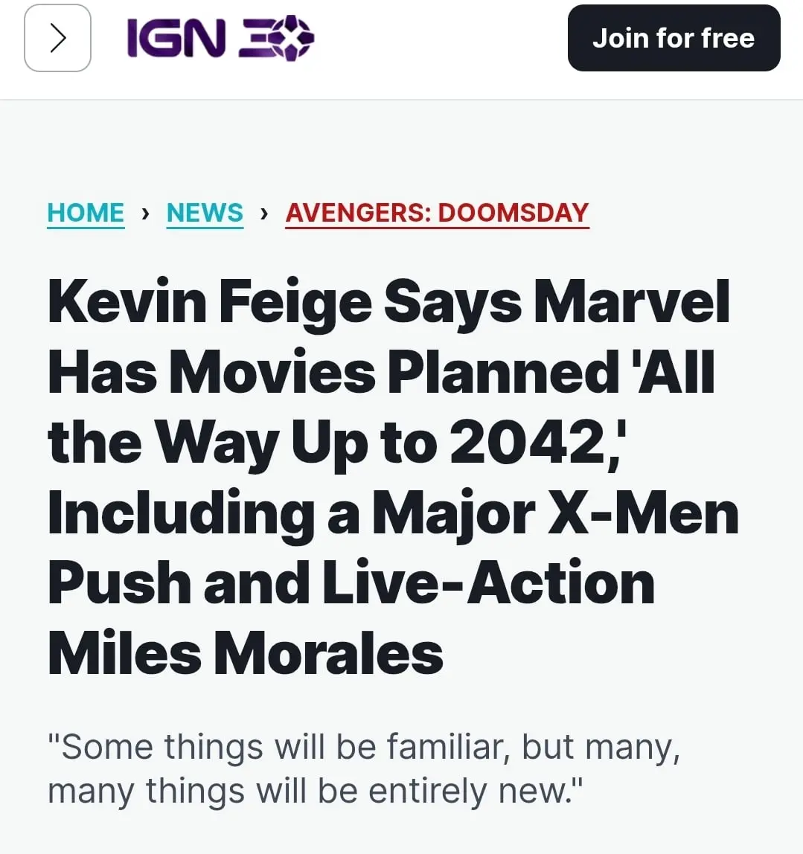Click 'Miles Morales' in the headline
Viewport: 803px width, 854px height.
point(246,653)
